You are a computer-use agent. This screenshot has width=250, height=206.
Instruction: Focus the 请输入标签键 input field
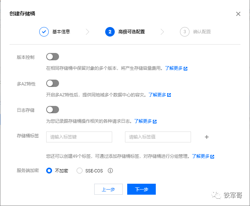click(79, 137)
